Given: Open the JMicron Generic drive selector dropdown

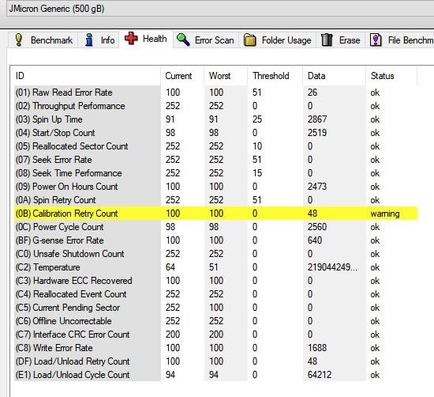Looking at the screenshot, I should (x=220, y=9).
